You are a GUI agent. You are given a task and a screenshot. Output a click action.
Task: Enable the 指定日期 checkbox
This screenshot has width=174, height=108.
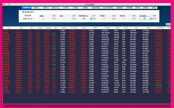23,16
